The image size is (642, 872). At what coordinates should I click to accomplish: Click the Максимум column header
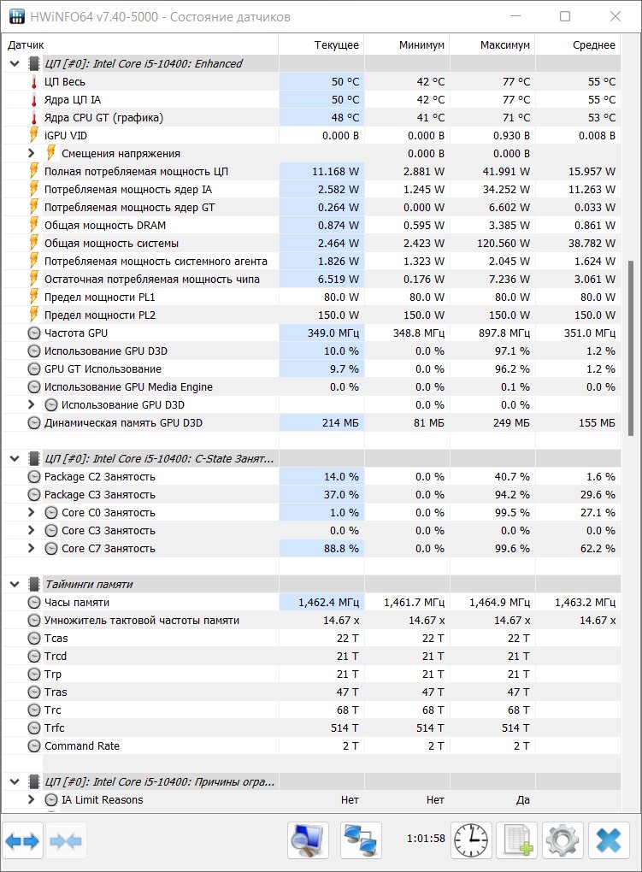point(492,45)
